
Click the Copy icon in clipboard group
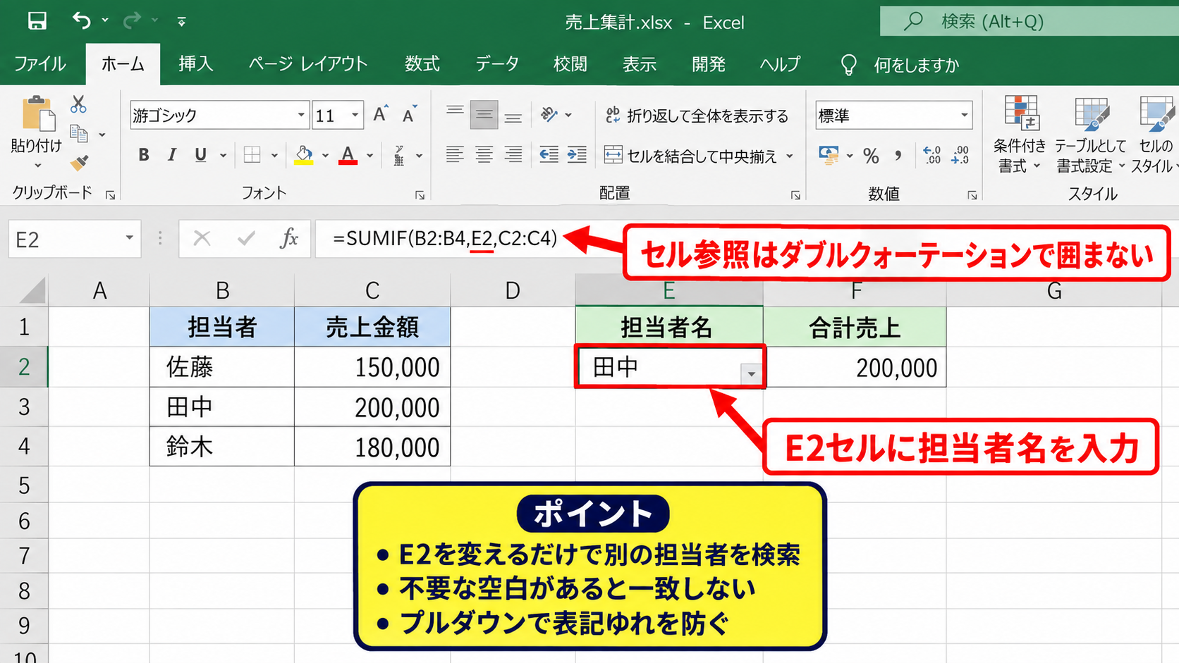(79, 134)
